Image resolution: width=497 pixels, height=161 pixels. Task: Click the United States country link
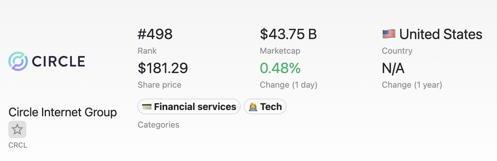pos(440,34)
